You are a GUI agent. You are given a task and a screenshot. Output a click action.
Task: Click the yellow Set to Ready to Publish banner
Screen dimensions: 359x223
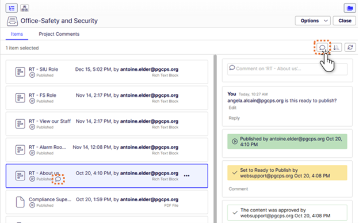287,173
